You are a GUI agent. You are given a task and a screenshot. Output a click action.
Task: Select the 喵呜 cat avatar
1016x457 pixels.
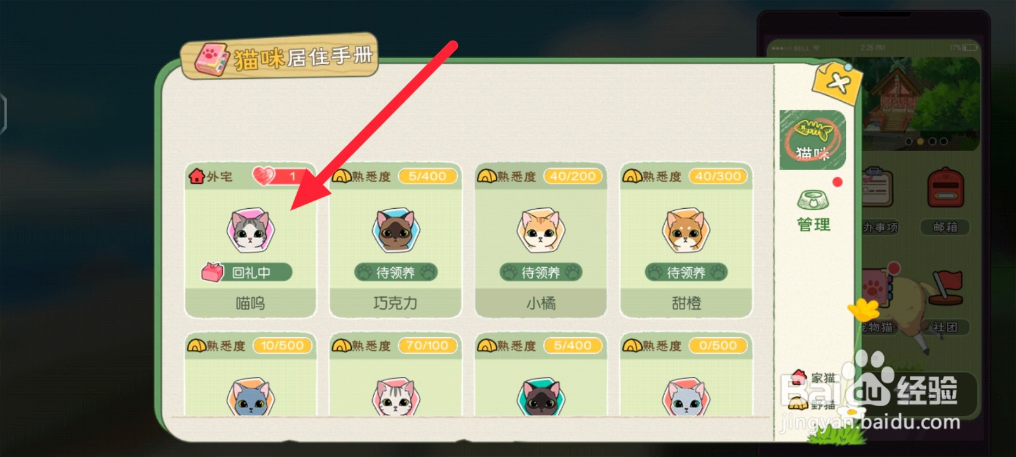[x=250, y=230]
